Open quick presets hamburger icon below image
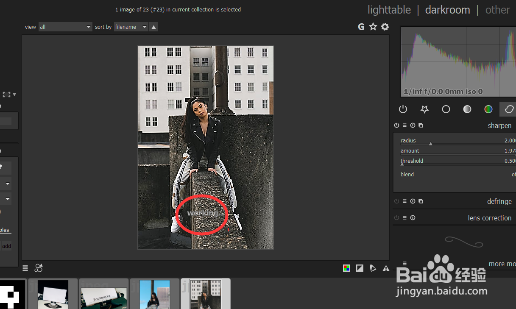Image resolution: width=516 pixels, height=309 pixels. tap(25, 268)
